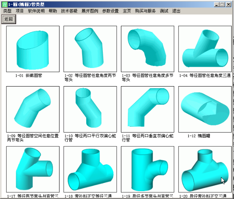The height and width of the screenshot is (199, 234).
Task: Open the 1-02 two-section elbow image
Action: coord(90,49)
